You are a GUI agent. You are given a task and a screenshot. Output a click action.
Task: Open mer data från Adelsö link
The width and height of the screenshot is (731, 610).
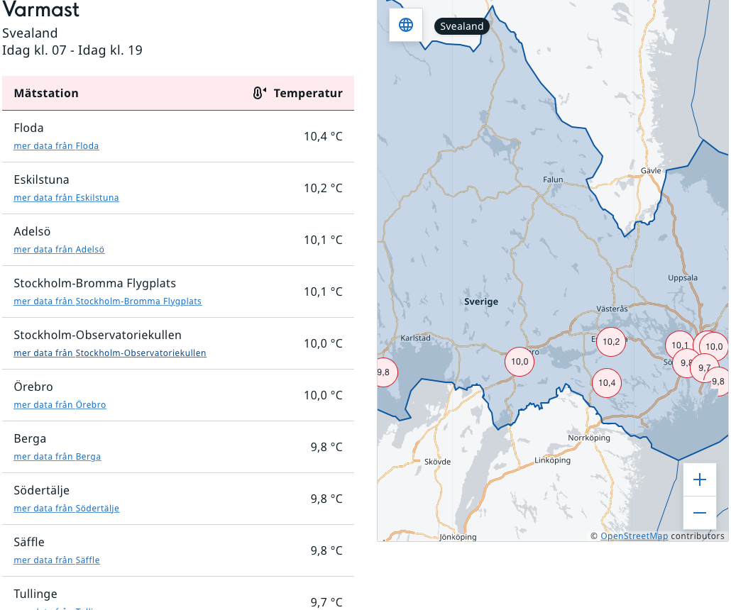coord(59,250)
